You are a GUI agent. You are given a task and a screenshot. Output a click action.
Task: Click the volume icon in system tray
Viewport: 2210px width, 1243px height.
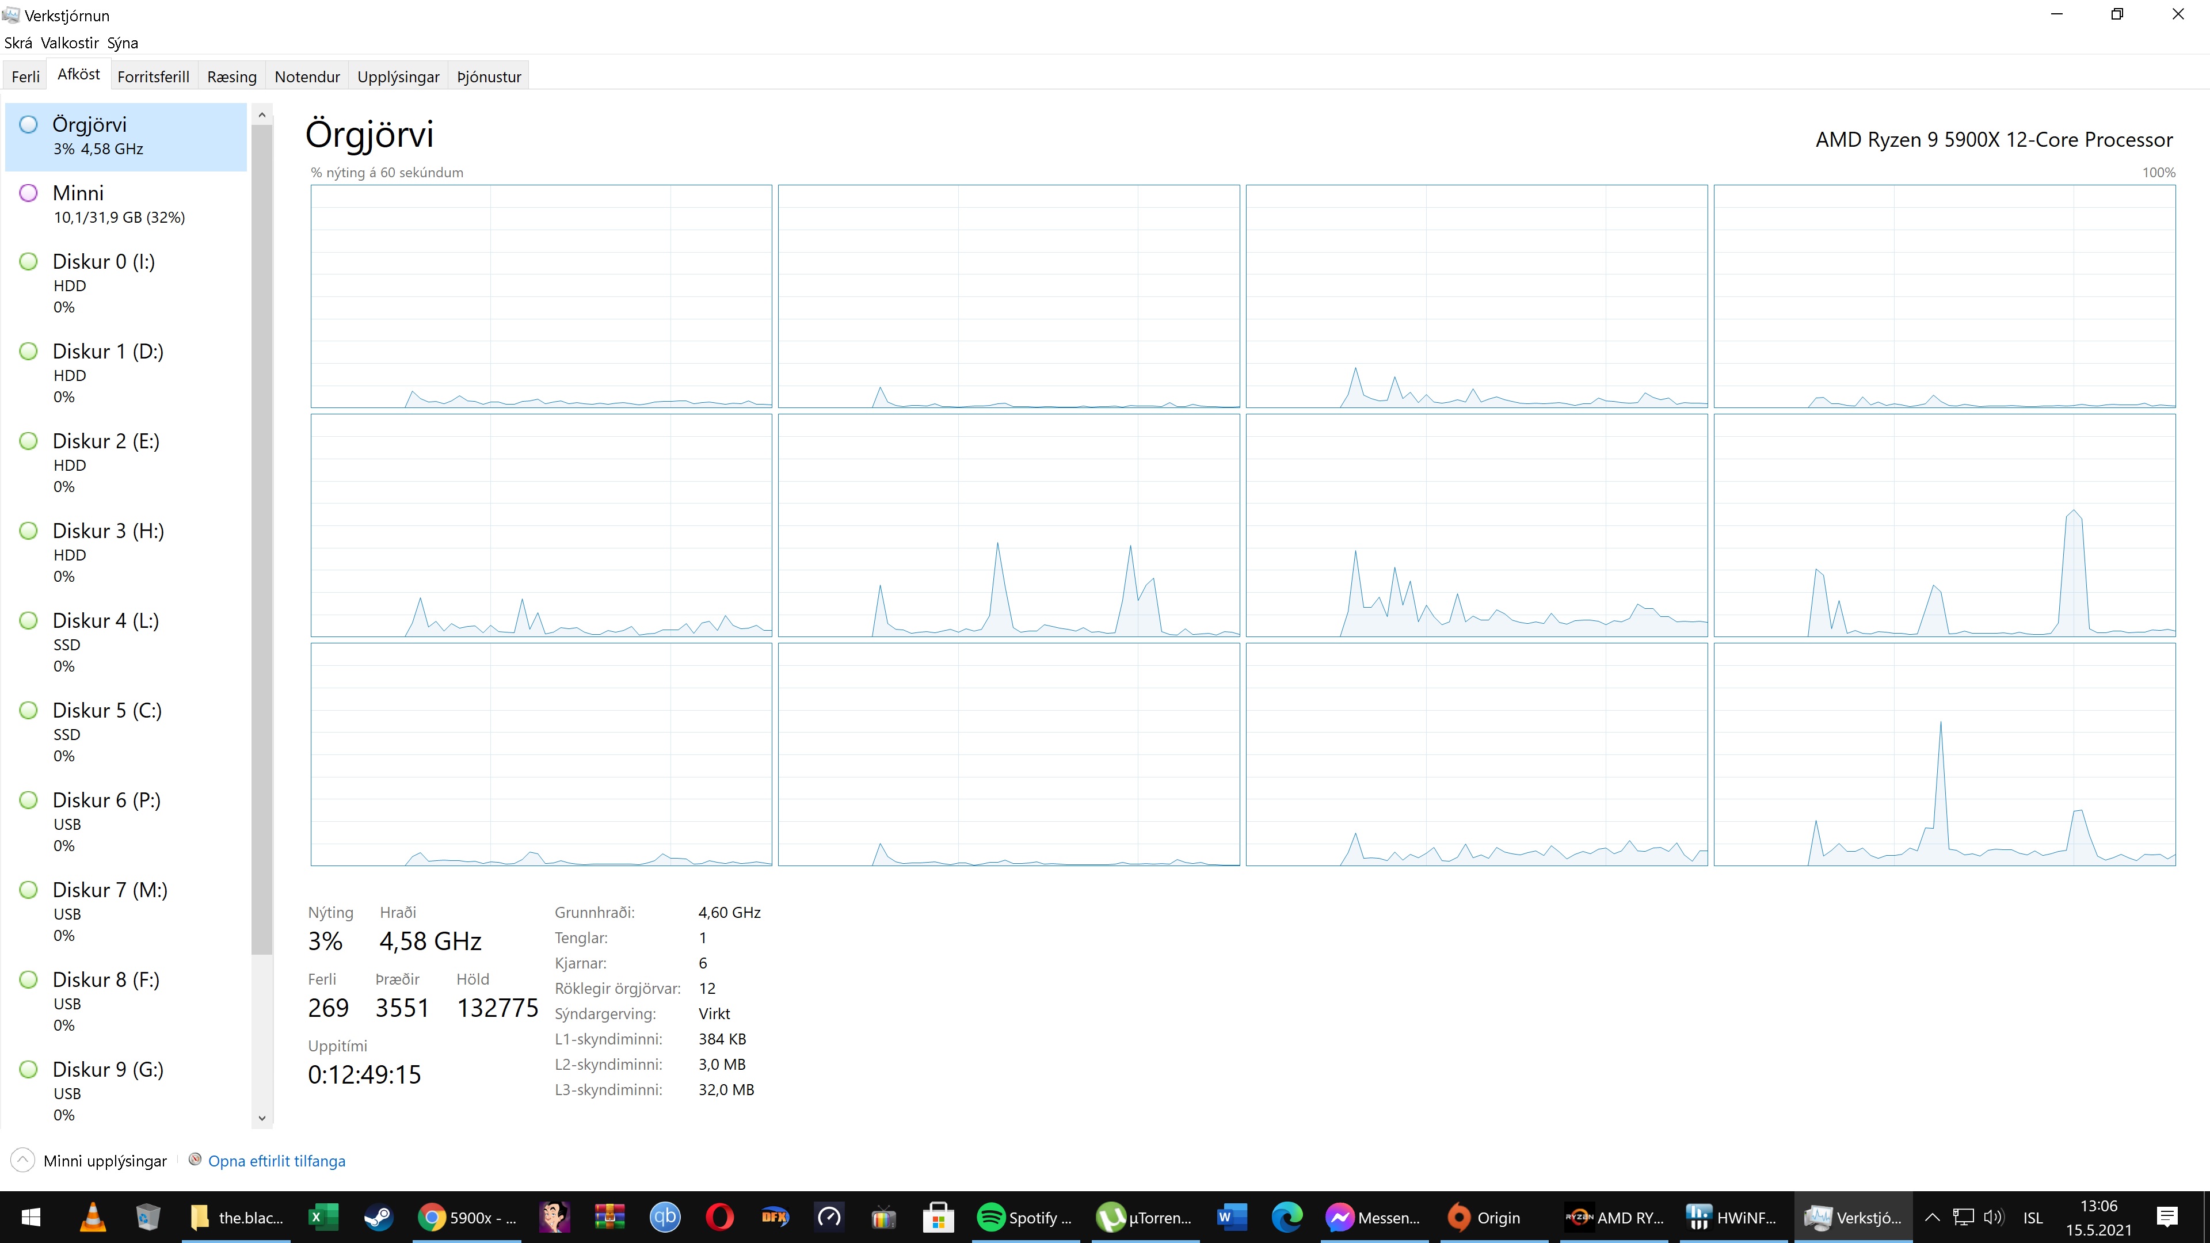1994,1217
